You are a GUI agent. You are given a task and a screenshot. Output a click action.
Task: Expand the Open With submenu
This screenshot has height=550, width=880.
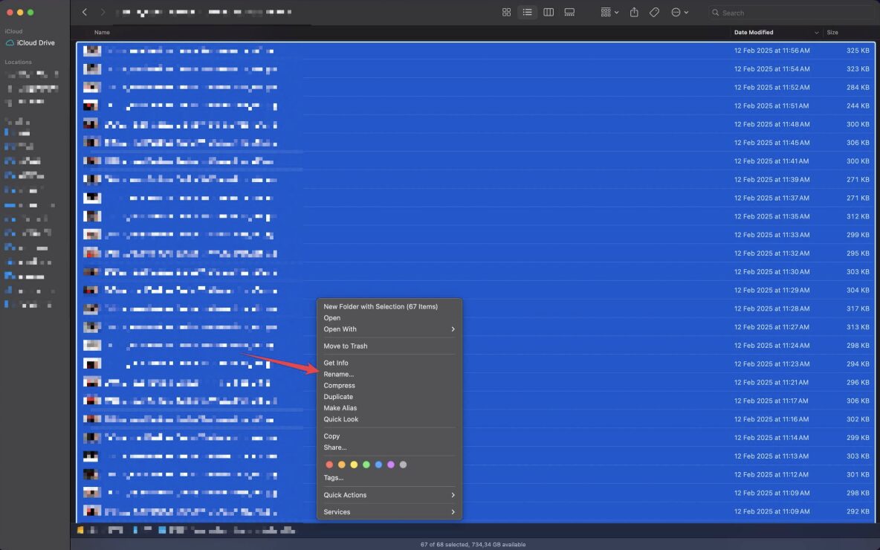coord(389,329)
